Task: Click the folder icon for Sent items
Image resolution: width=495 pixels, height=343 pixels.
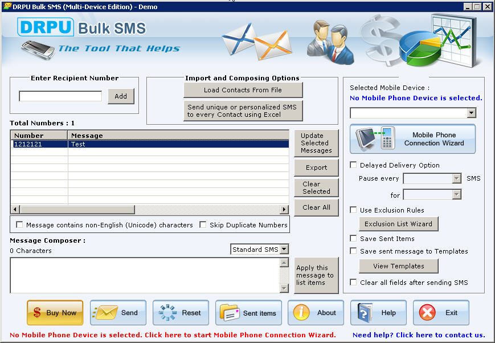Action: 230,313
